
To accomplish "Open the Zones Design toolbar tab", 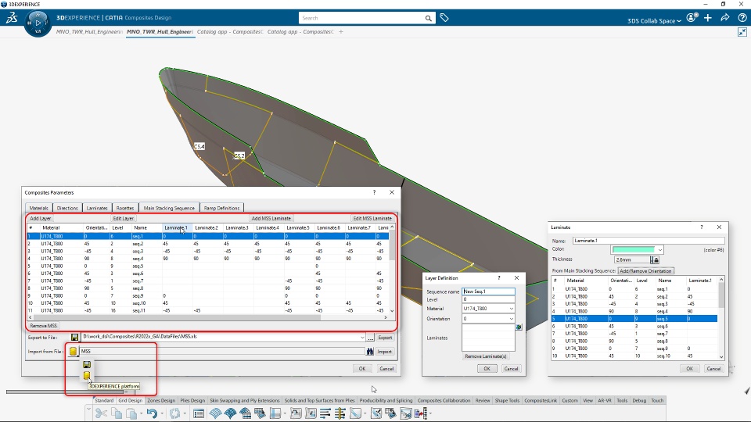I will tap(161, 400).
